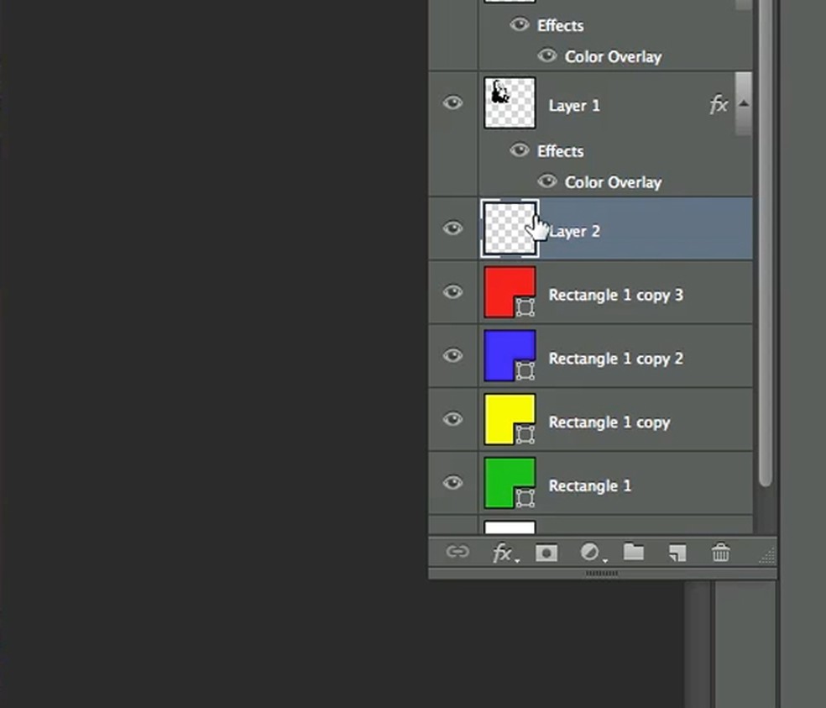This screenshot has height=708, width=826.
Task: Click the link layers icon
Action: coord(457,552)
